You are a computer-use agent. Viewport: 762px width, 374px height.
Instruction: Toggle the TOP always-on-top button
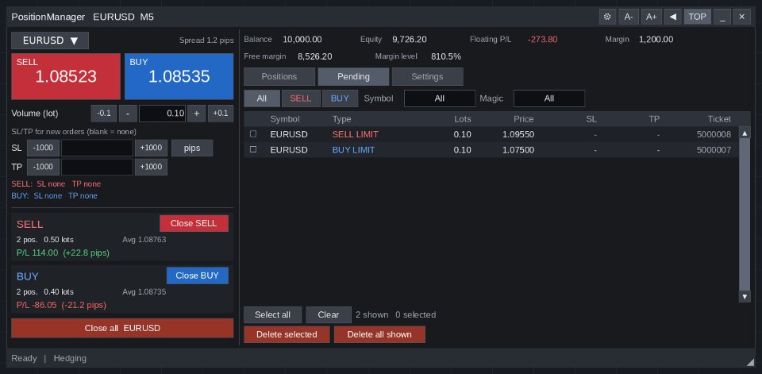(x=698, y=17)
